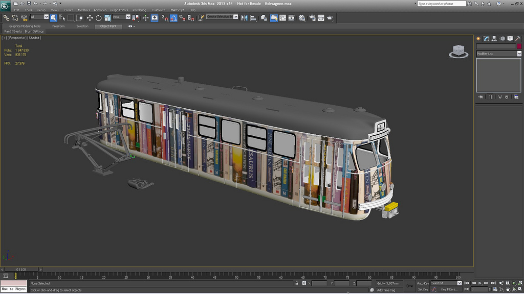Open the Edit menu
The image size is (524, 294).
17,10
